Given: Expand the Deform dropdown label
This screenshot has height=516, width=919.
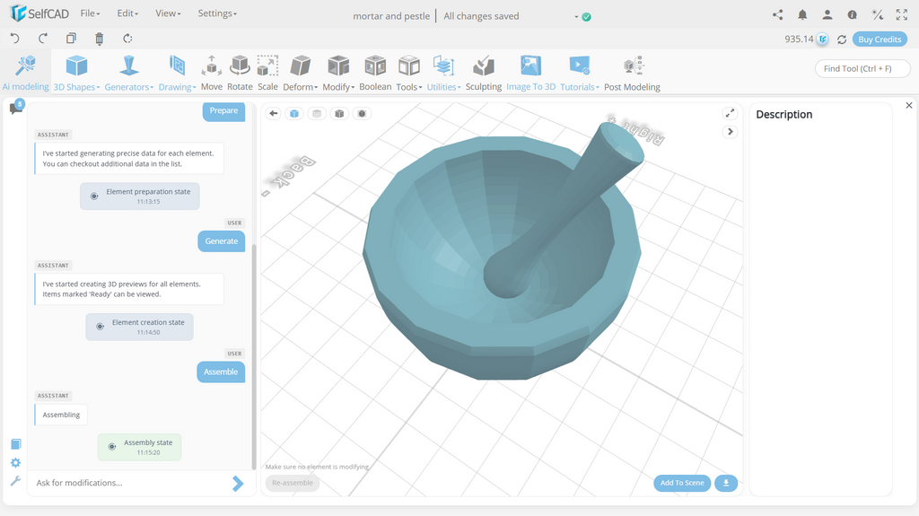Looking at the screenshot, I should click(300, 87).
